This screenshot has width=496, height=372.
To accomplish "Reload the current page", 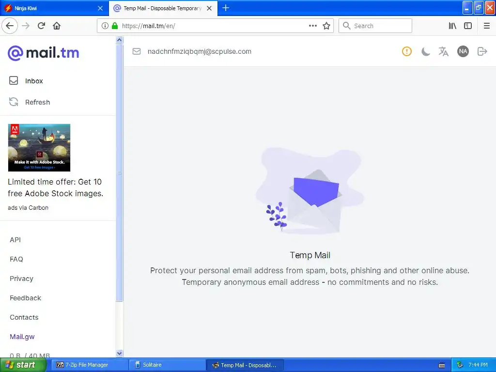I will pyautogui.click(x=41, y=26).
